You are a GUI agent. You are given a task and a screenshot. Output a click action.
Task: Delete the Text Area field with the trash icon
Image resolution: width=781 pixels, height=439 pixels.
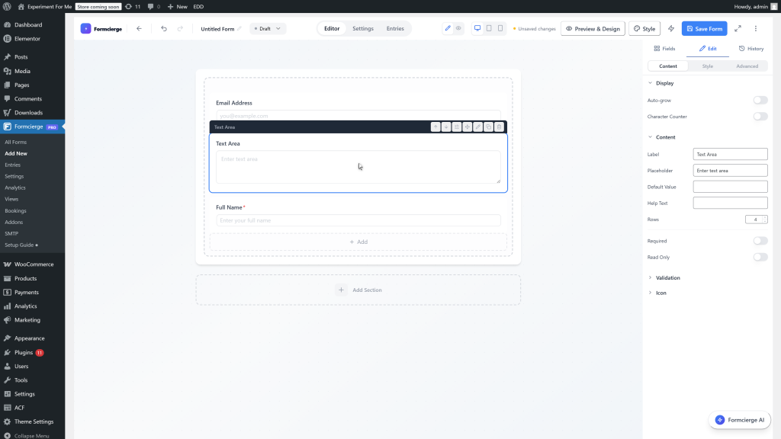point(500,127)
